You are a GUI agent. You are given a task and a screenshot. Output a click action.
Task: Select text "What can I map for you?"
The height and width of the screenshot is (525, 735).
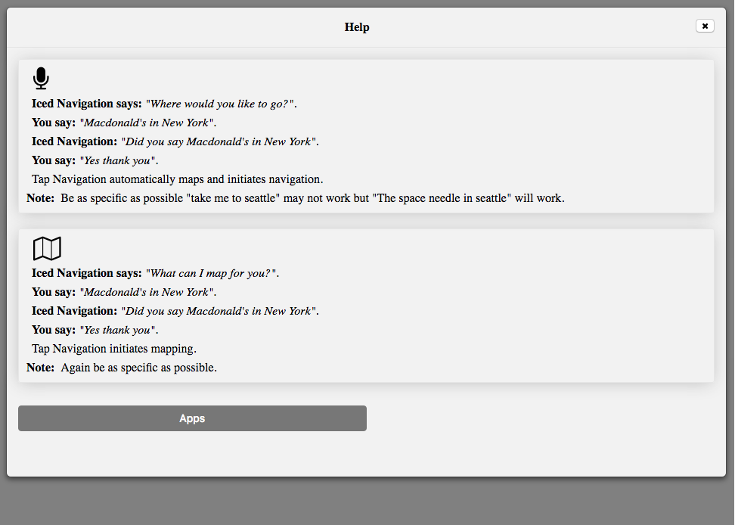tap(212, 273)
